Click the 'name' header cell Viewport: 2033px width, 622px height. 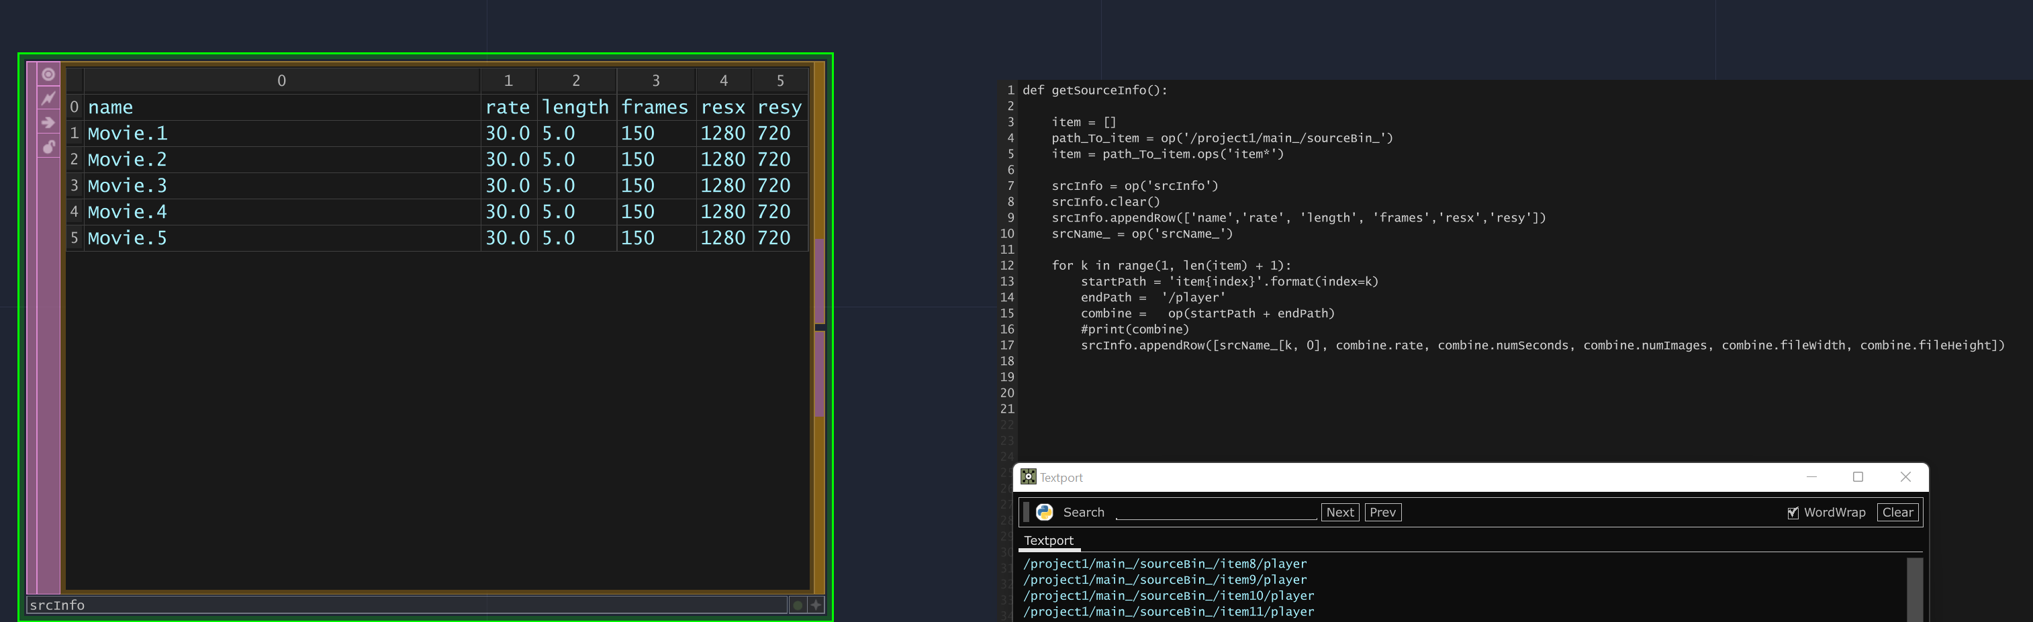pos(282,107)
